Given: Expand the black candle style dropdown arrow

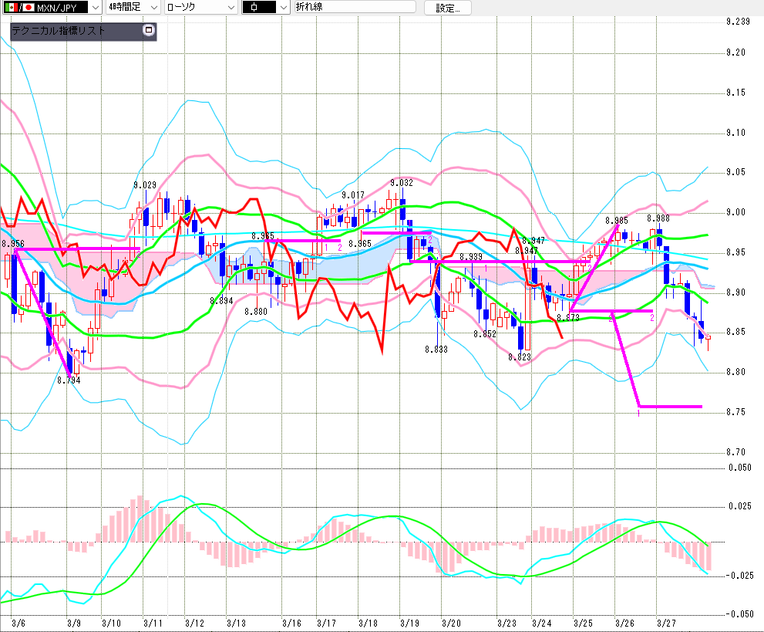Looking at the screenshot, I should click(x=282, y=8).
